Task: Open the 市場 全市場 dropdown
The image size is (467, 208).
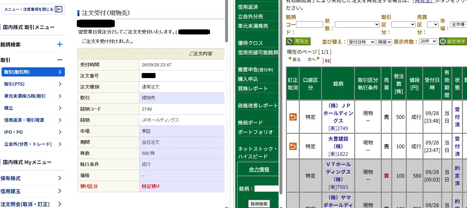Action: [x=458, y=24]
